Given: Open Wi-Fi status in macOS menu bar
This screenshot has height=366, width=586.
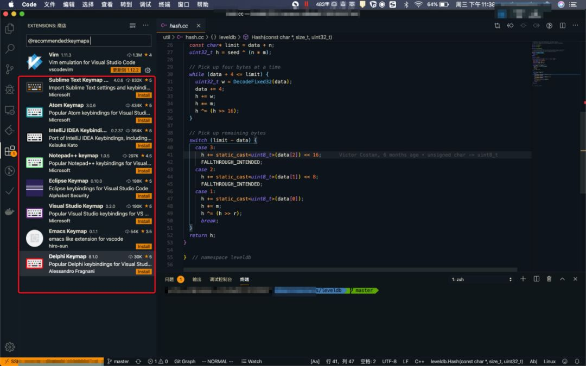Looking at the screenshot, I should pos(418,4).
